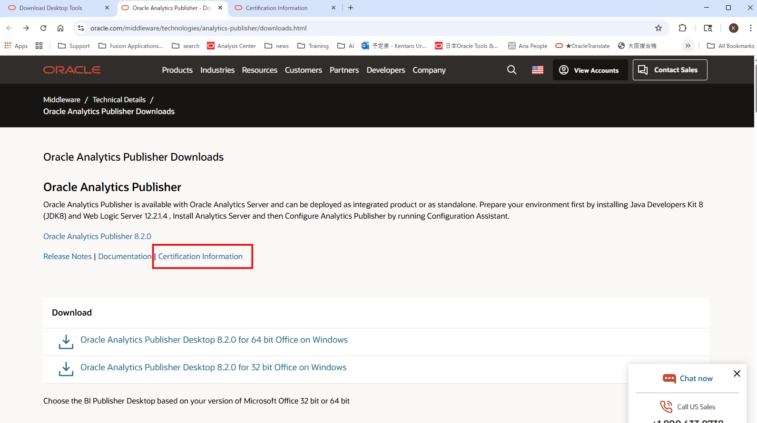Expand the Fusion Applications bookmarks folder
Viewport: 757px width, 423px height.
(131, 46)
